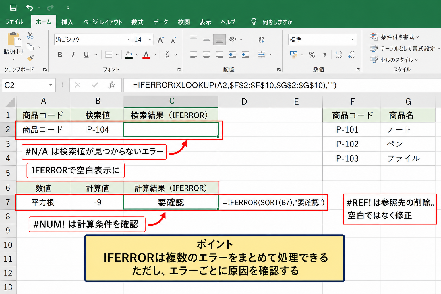
Task: Click セルのスタイル button
Action: (394, 60)
